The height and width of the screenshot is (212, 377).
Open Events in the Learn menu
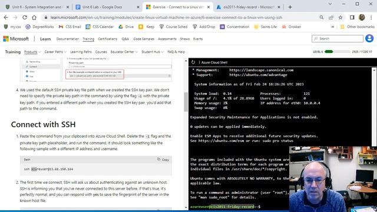pos(198,39)
